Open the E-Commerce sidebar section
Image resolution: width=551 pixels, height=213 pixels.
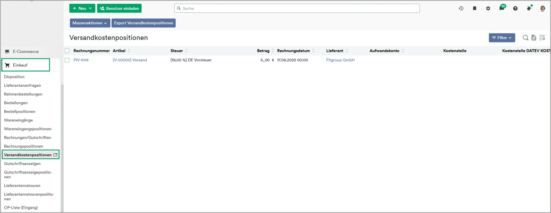26,52
